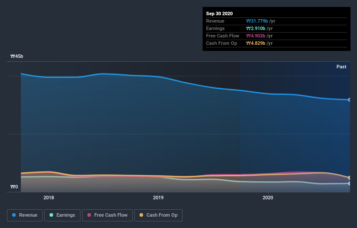Click the 2020 axis label

(268, 198)
